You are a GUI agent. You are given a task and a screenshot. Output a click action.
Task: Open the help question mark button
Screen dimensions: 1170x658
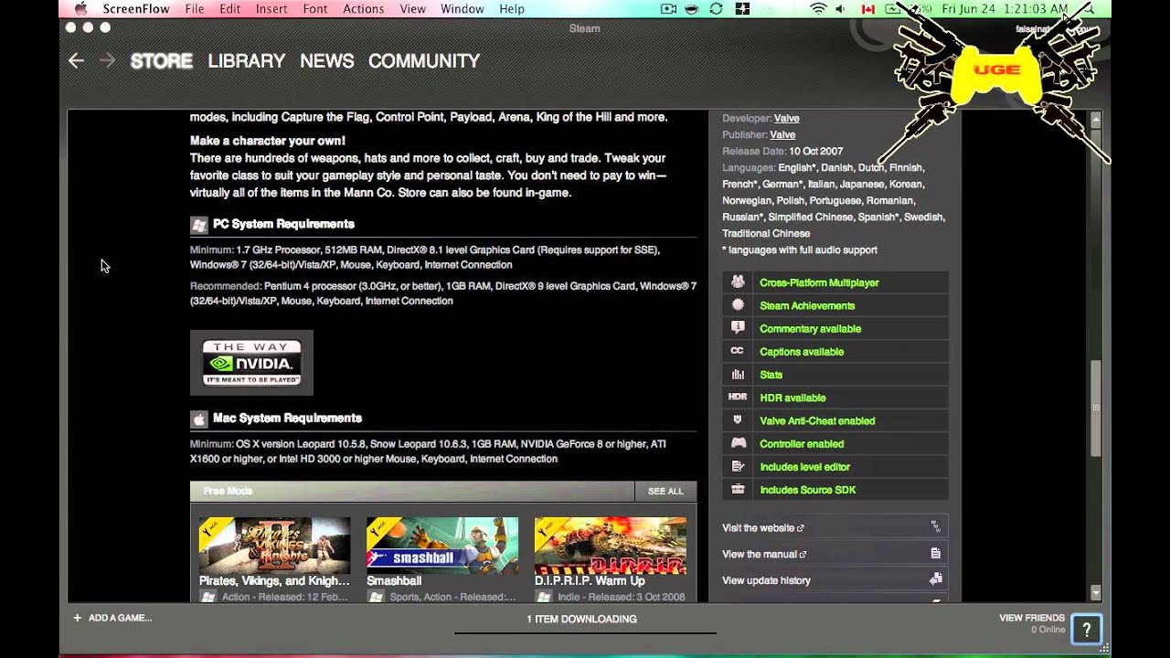[1087, 629]
